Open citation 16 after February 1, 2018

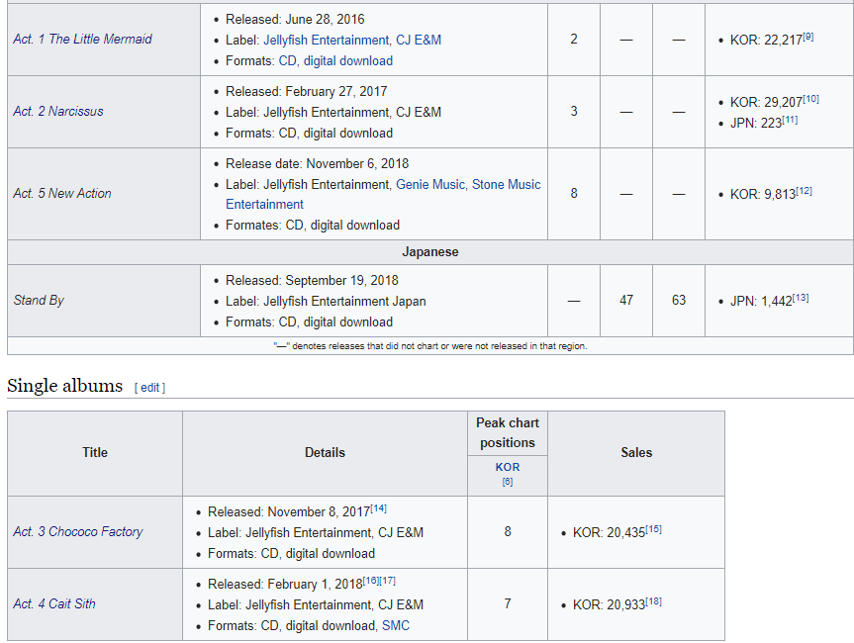coord(371,581)
